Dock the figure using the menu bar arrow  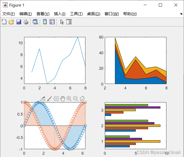click(x=181, y=14)
